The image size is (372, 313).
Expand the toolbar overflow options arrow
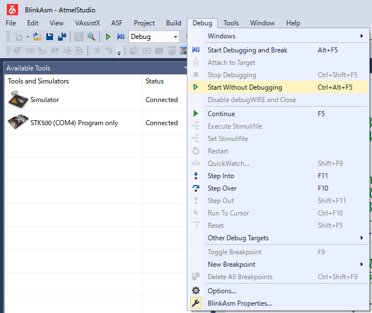pyautogui.click(x=119, y=54)
